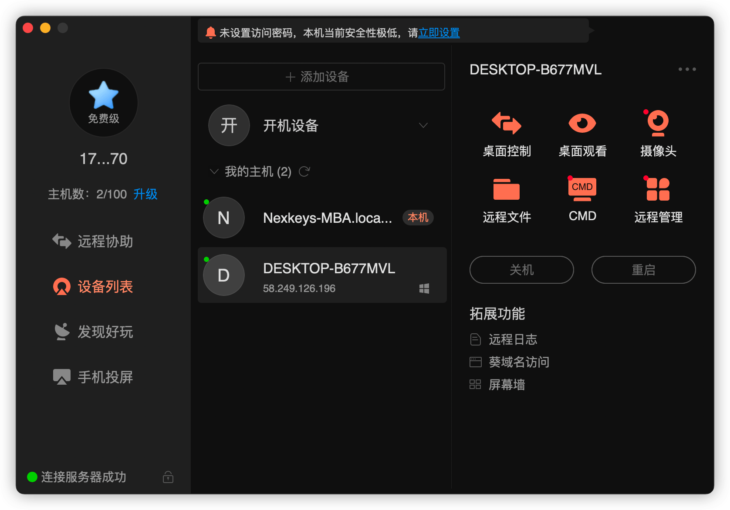Screen dimensions: 730x510
Task: Open 桌面观看 desktop view eye icon
Action: [x=582, y=123]
